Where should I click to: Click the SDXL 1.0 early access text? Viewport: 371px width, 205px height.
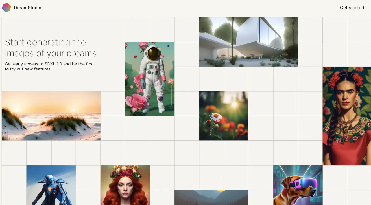49,67
